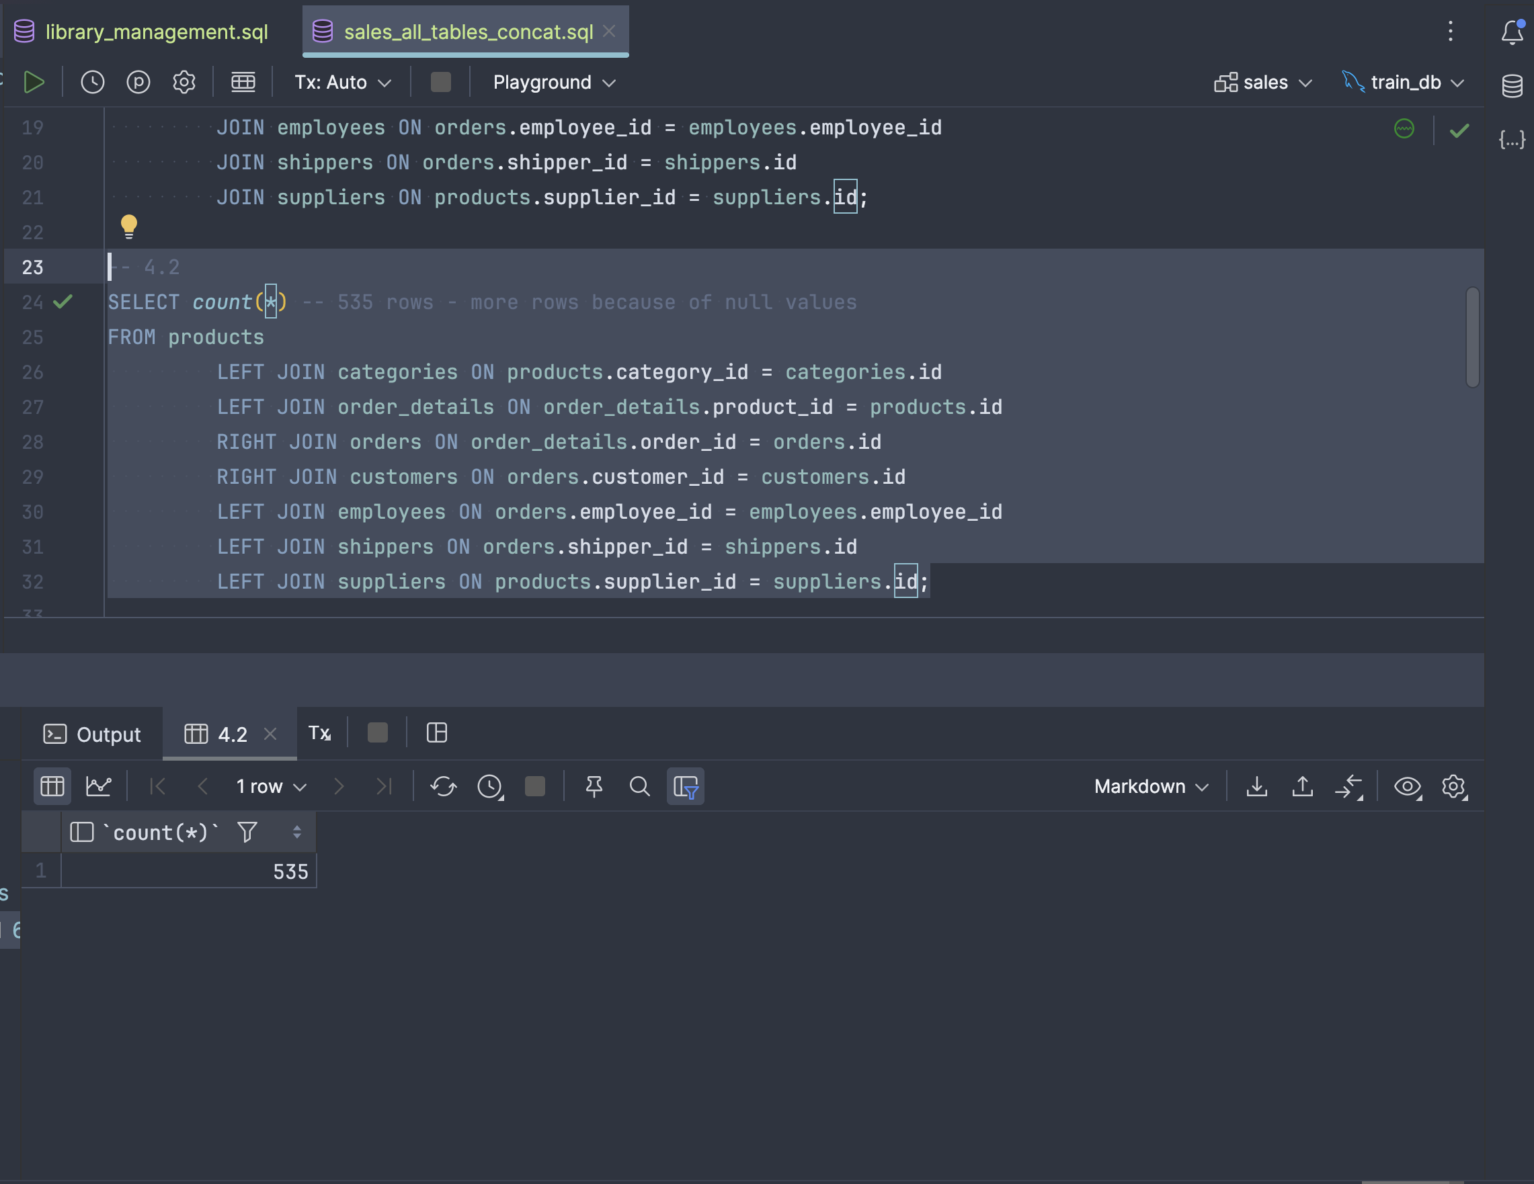Click the reload page icon in results
This screenshot has height=1184, width=1534.
tap(443, 786)
